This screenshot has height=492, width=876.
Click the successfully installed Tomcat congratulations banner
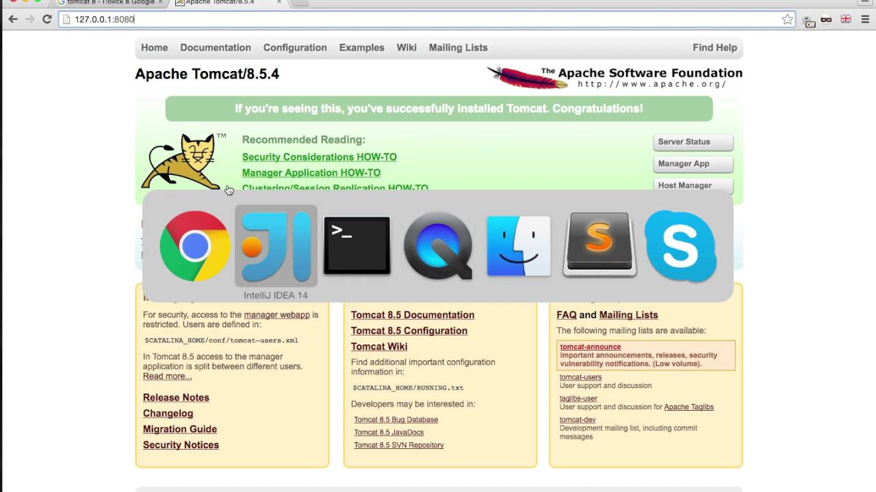click(x=439, y=109)
